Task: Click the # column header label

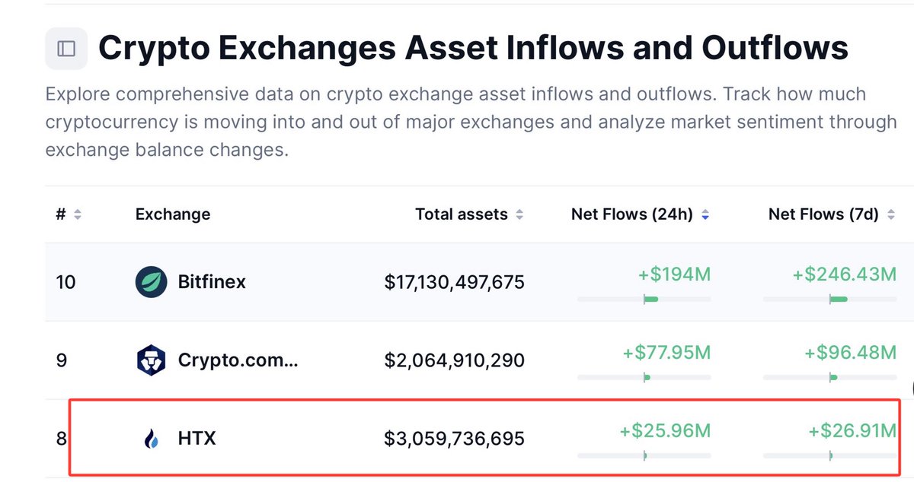Action: 61,215
